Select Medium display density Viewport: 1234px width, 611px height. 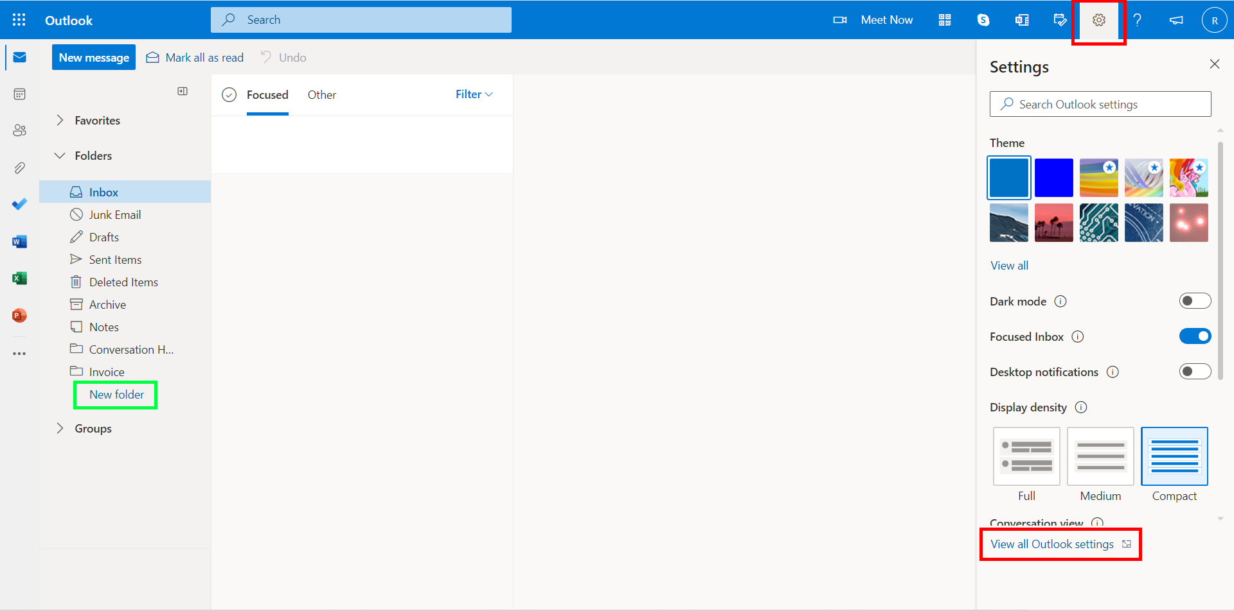tap(1100, 456)
